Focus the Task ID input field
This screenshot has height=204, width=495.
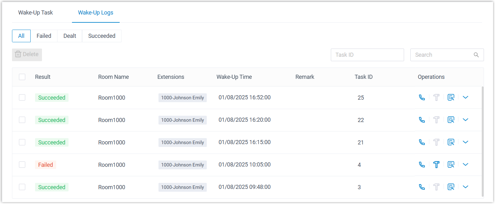(367, 55)
